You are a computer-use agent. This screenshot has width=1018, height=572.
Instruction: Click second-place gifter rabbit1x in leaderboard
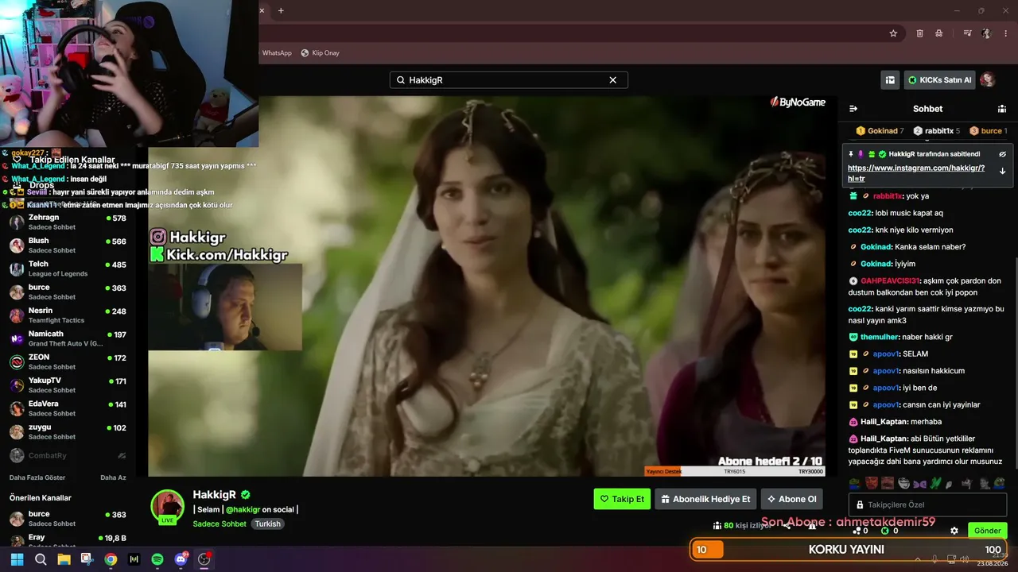click(x=936, y=131)
